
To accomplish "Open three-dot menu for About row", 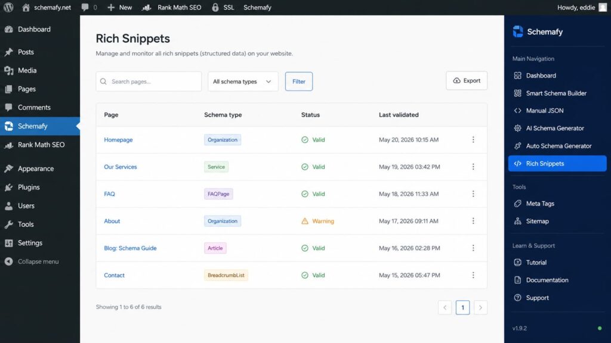I will [x=473, y=221].
